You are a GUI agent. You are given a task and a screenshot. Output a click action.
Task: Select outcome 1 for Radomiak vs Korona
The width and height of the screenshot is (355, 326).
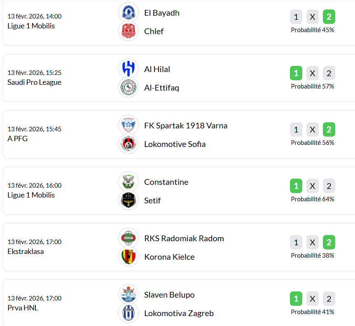pyautogui.click(x=296, y=242)
